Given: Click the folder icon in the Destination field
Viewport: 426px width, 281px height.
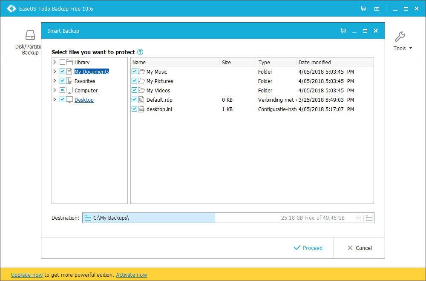Looking at the screenshot, I should pyautogui.click(x=88, y=218).
